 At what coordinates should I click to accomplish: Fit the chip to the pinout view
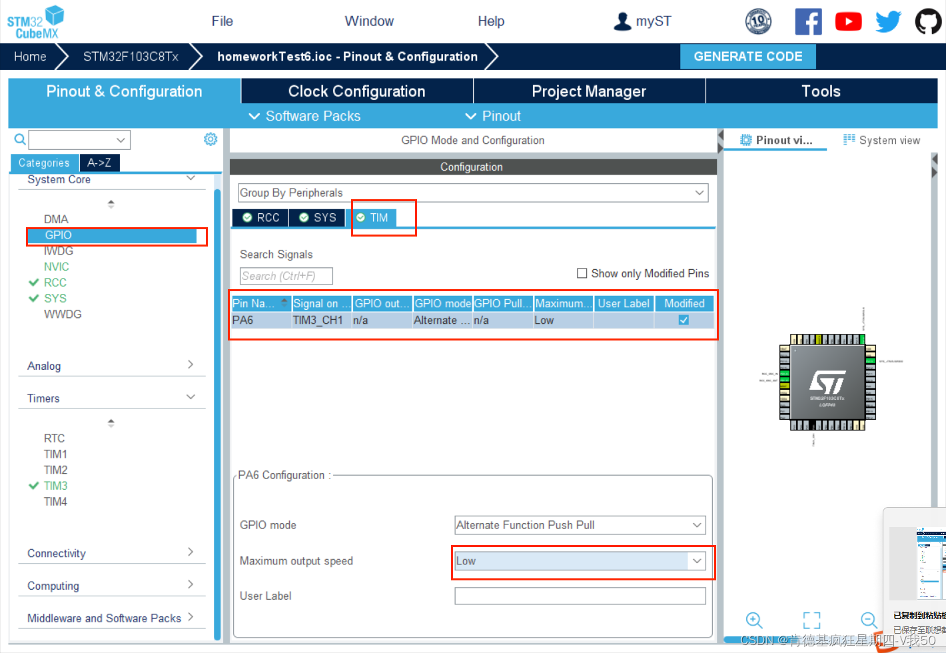click(811, 620)
